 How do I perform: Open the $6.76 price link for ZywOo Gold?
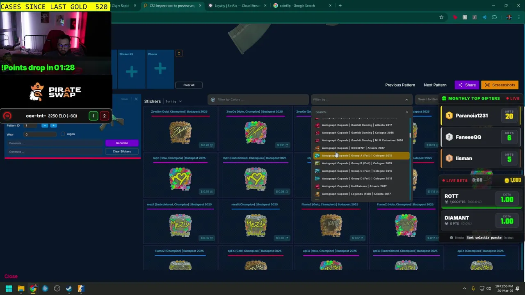click(x=207, y=145)
